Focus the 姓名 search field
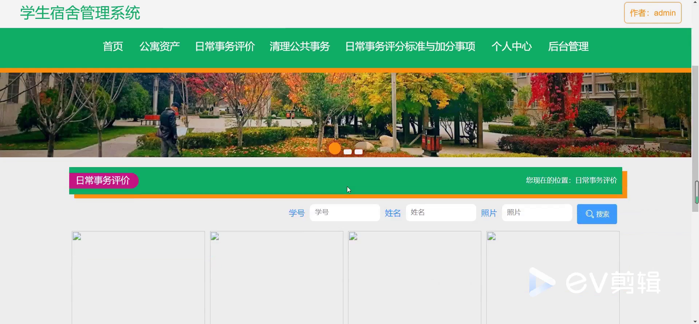The height and width of the screenshot is (324, 699). [x=441, y=212]
